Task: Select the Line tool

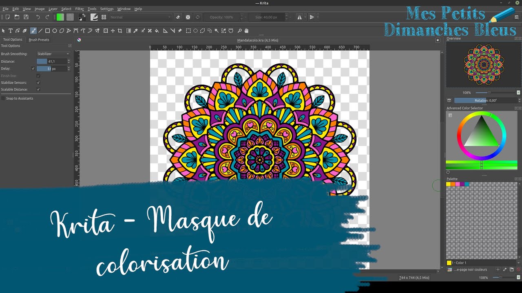Action: pos(40,31)
